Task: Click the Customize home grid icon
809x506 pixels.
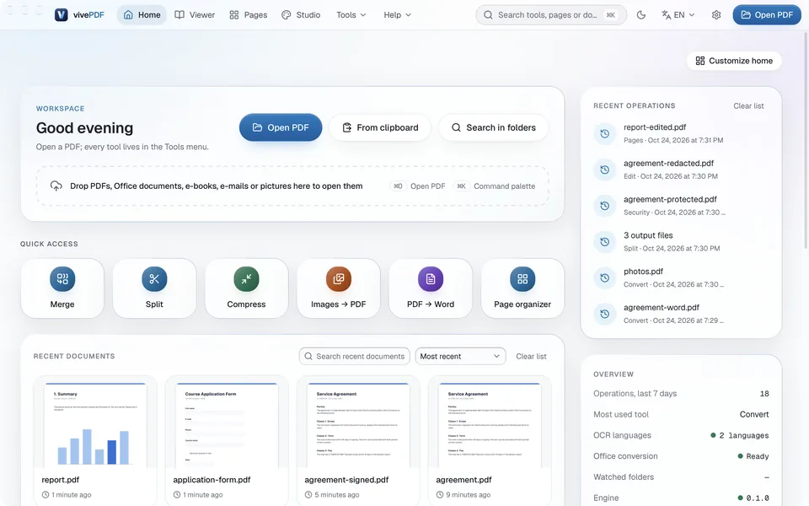Action: pos(700,61)
